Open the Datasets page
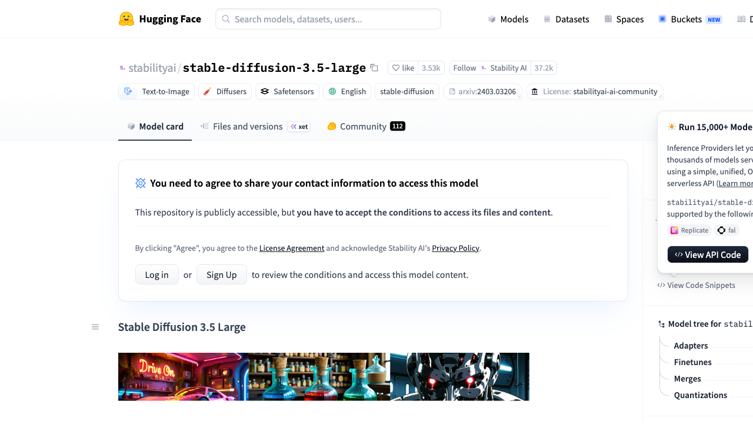The width and height of the screenshot is (753, 424). (x=566, y=19)
